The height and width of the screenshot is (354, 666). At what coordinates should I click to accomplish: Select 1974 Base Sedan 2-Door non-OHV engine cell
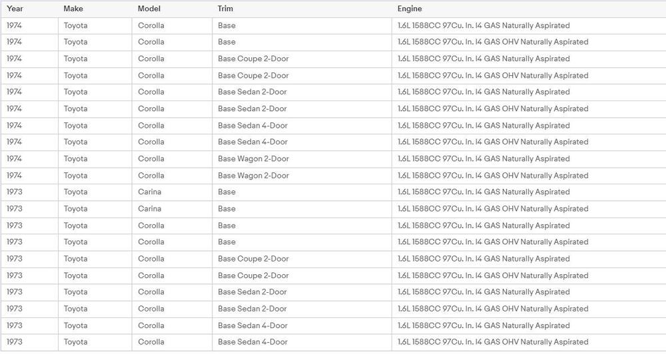pos(528,92)
